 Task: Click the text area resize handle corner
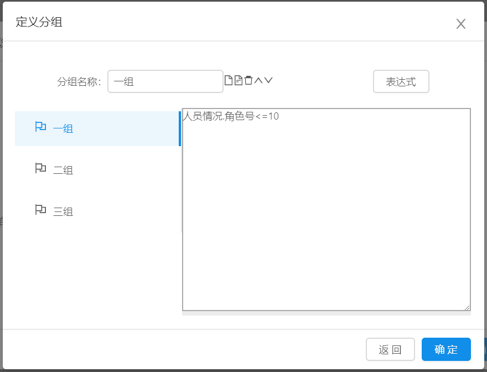467,307
